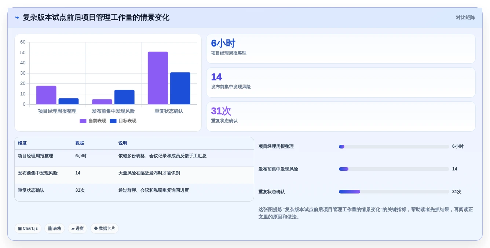Click progress value 31次
This screenshot has width=490, height=248.
coord(457,192)
